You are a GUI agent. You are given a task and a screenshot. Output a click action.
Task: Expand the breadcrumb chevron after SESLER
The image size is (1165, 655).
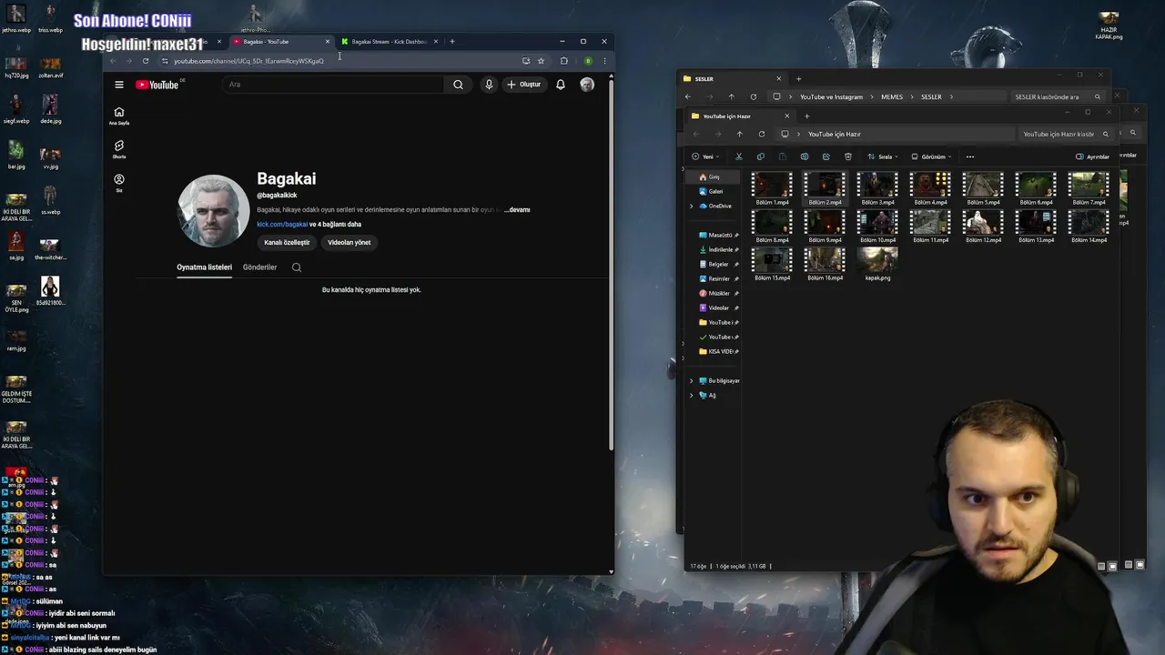click(x=951, y=96)
